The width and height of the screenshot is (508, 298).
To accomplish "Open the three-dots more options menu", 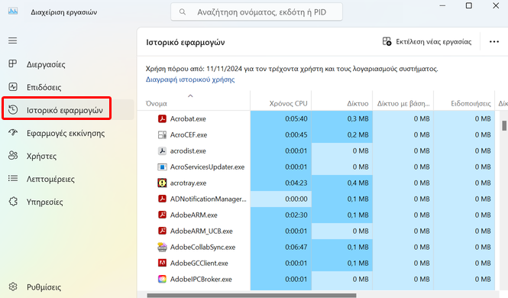I will point(493,42).
